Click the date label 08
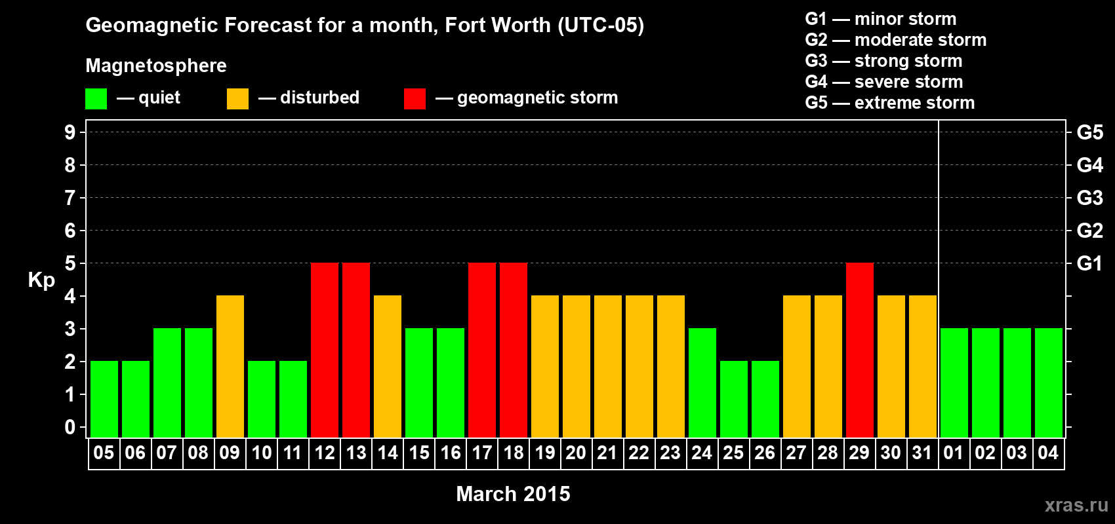1115x524 pixels. [198, 453]
